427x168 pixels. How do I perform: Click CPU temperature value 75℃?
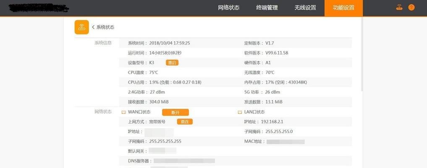pos(154,72)
